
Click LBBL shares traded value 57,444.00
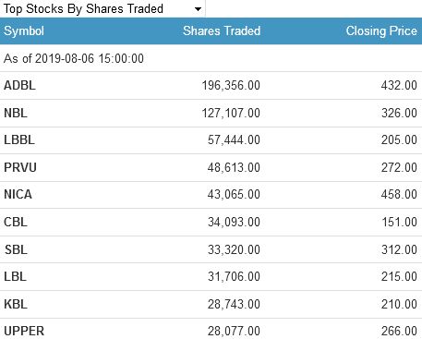[234, 140]
